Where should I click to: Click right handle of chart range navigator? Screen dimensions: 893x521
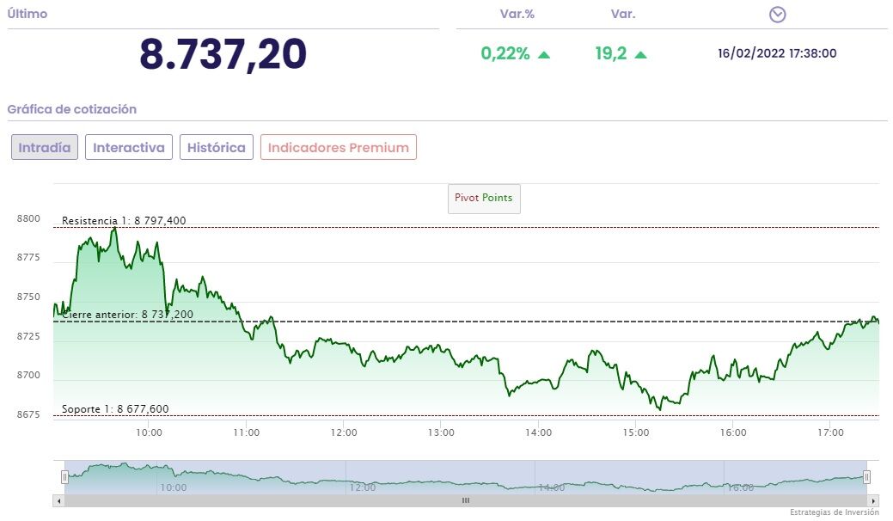[x=866, y=477]
